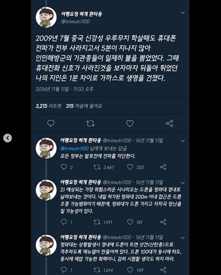Go to previous image with left arrow
The image size is (221, 275).
[7, 138]
